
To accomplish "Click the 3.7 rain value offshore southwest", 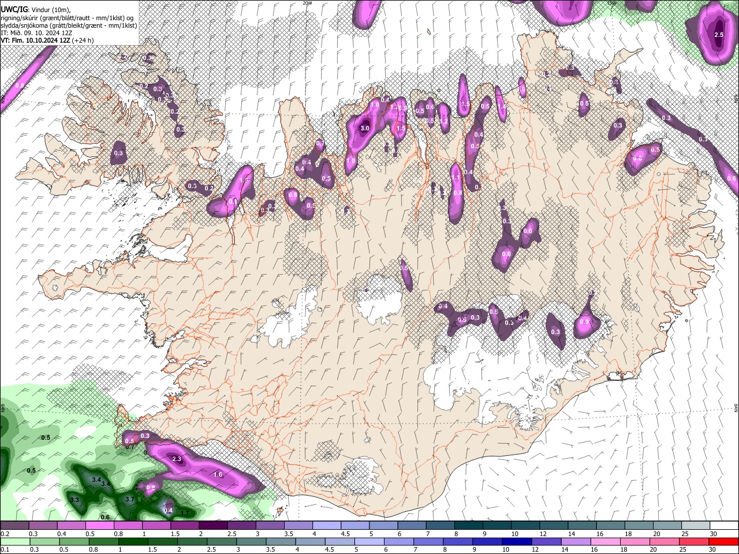I will [130, 499].
